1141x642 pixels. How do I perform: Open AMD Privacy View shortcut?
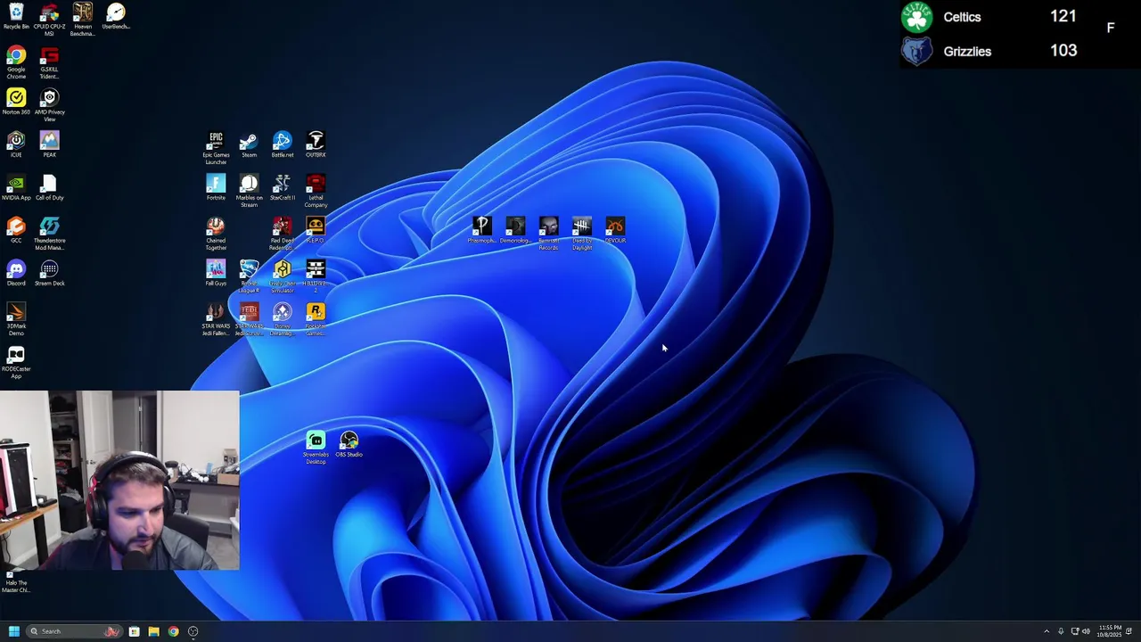(49, 105)
